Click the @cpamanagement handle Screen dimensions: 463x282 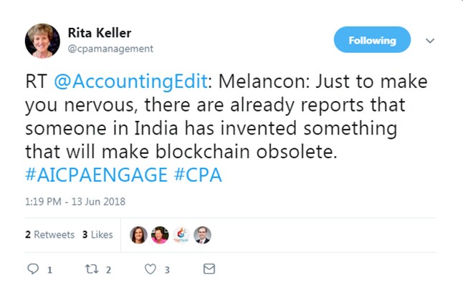tap(110, 49)
